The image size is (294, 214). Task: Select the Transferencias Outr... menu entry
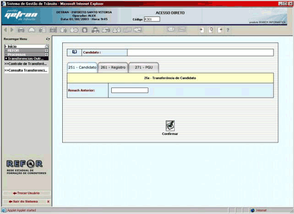(26, 58)
